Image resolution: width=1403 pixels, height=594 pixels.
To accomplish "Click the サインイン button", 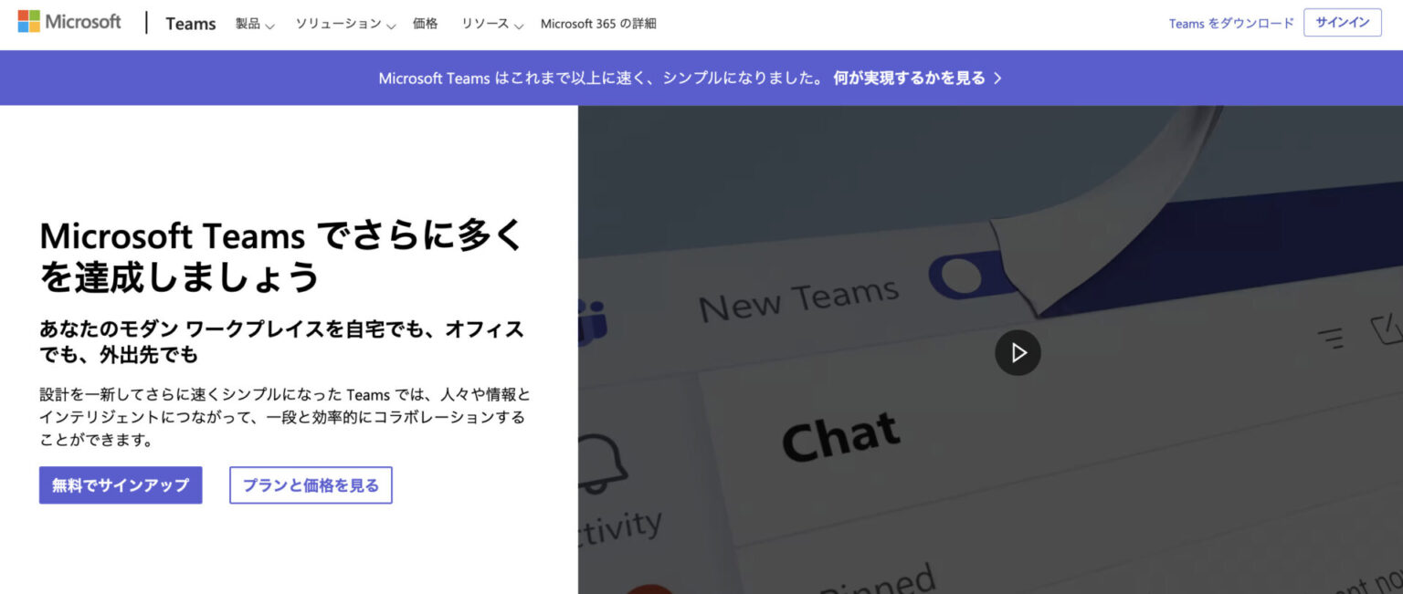I will click(x=1342, y=23).
